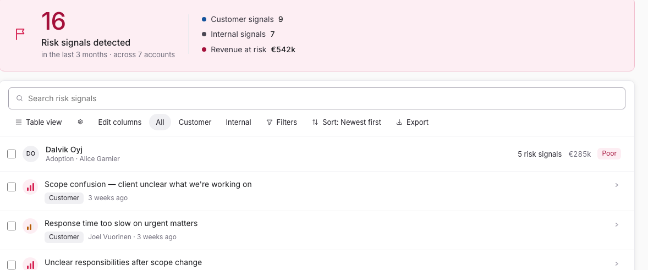Click the €285k account value
The image size is (648, 270).
pyautogui.click(x=580, y=154)
